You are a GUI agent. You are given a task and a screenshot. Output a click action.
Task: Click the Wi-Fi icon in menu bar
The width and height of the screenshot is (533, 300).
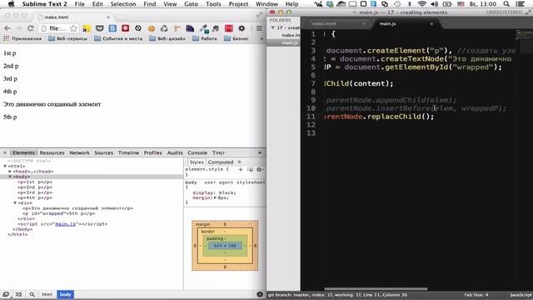[x=422, y=4]
